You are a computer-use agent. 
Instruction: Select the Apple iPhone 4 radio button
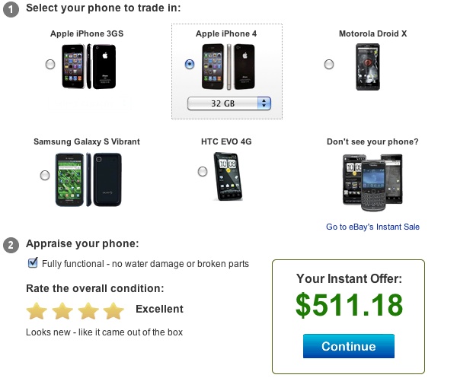[x=190, y=65]
